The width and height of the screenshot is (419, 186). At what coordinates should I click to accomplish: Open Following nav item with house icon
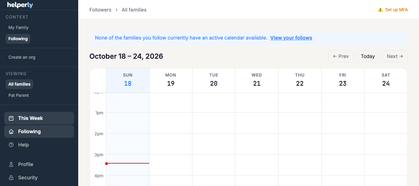(39, 131)
